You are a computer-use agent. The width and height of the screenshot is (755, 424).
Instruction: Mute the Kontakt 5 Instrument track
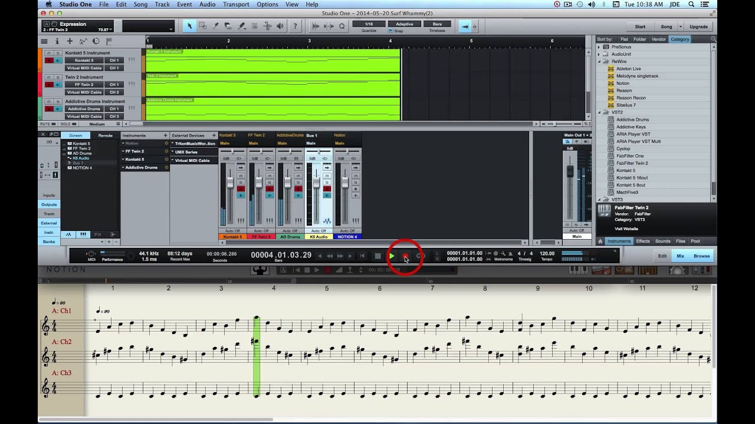point(48,53)
